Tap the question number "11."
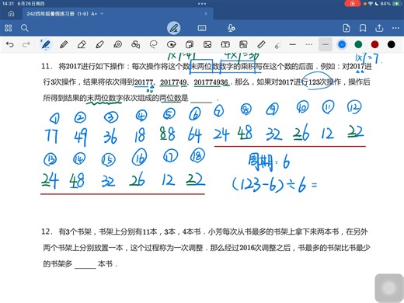 (x=47, y=66)
